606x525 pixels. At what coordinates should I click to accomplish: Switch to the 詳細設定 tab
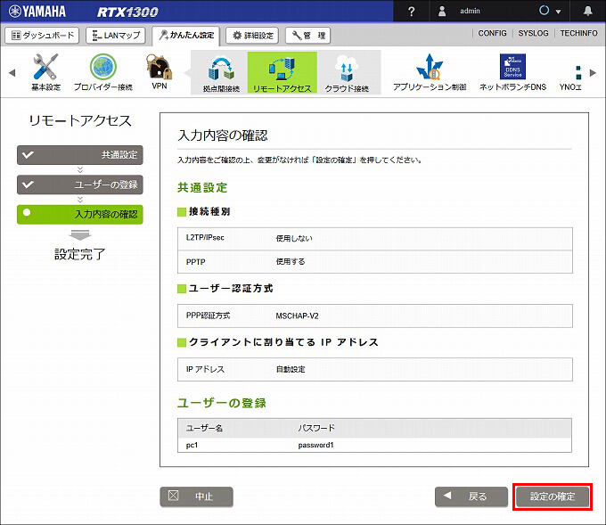point(252,36)
